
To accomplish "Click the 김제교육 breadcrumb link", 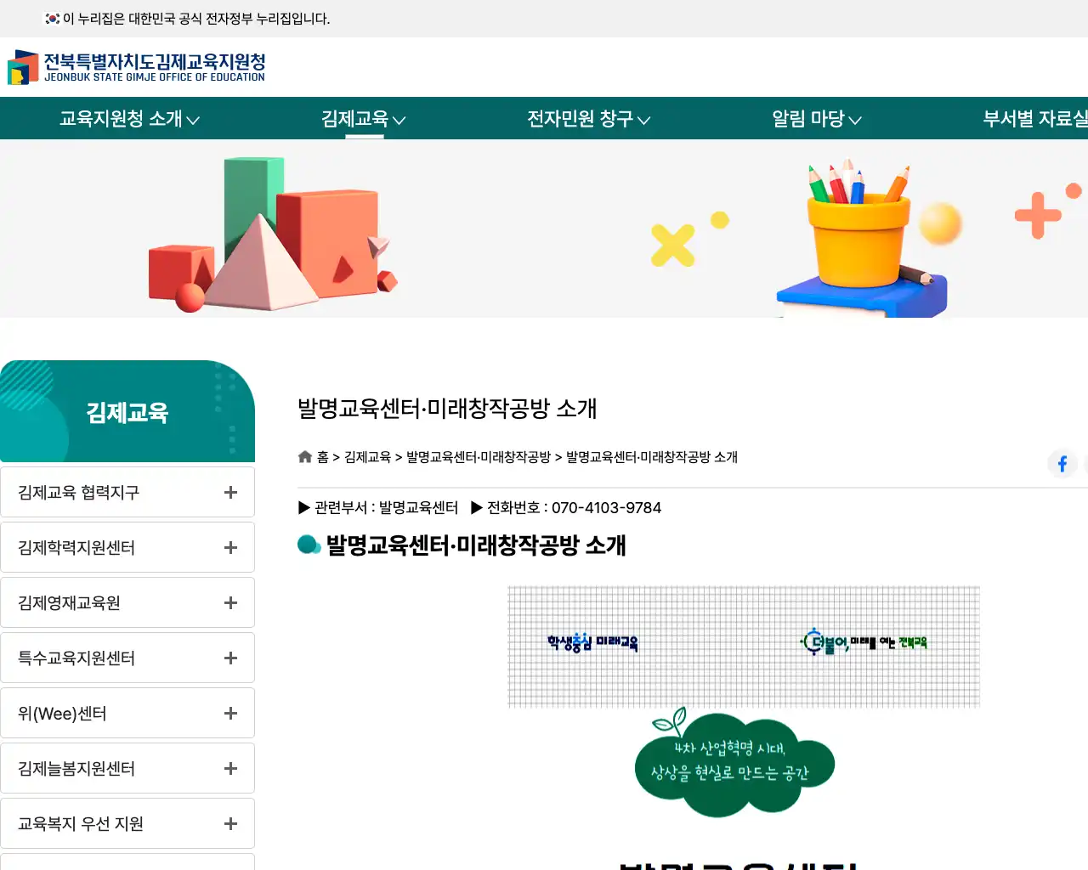I will pyautogui.click(x=366, y=456).
